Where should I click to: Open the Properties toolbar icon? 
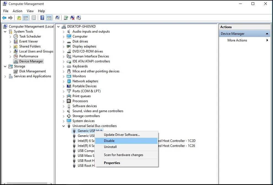pyautogui.click(x=34, y=18)
